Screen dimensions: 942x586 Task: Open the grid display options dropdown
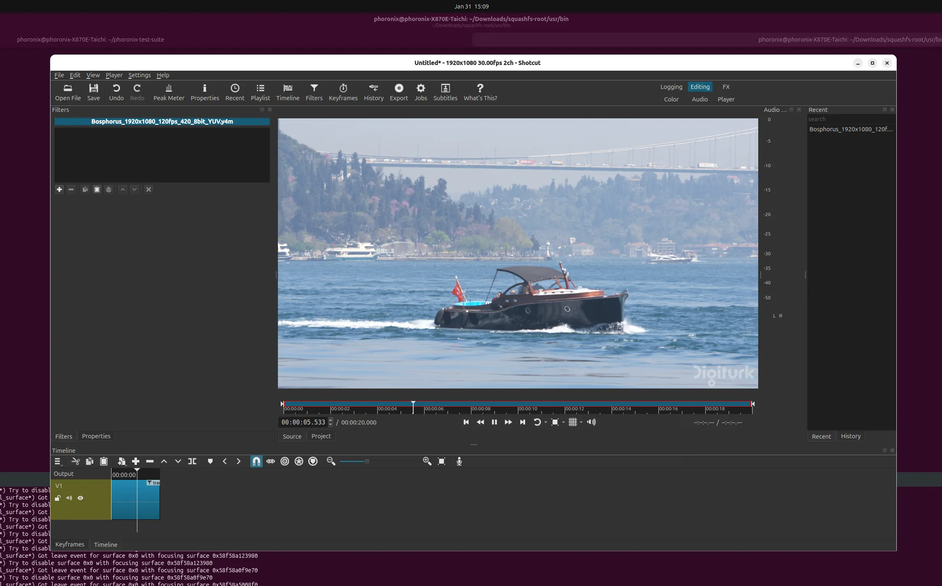pos(581,422)
